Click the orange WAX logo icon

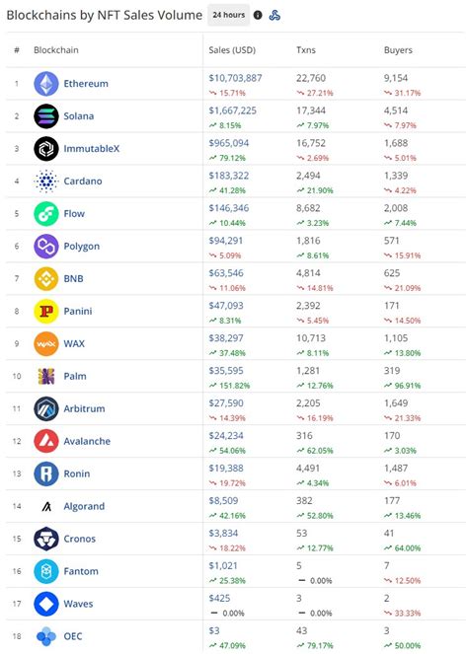click(46, 343)
